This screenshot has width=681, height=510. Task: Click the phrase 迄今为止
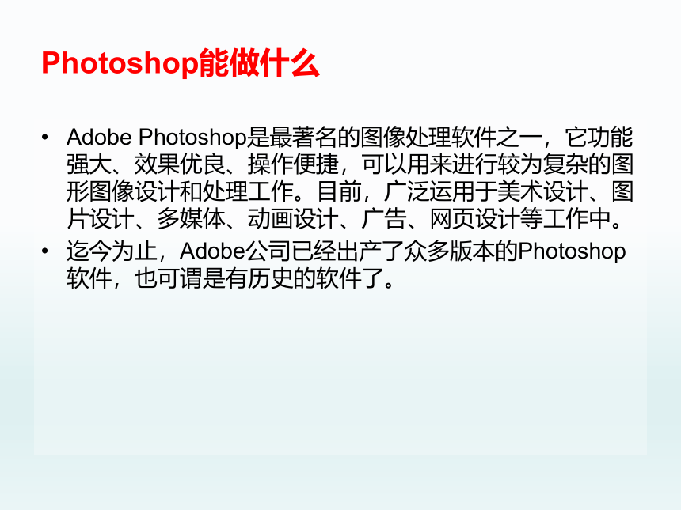(112, 251)
